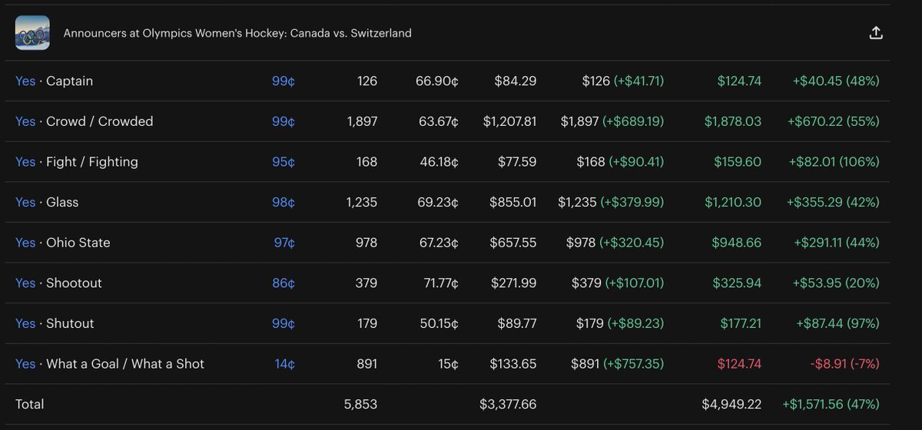Image resolution: width=922 pixels, height=430 pixels.
Task: Click the 98¢ price for Glass
Action: point(283,202)
